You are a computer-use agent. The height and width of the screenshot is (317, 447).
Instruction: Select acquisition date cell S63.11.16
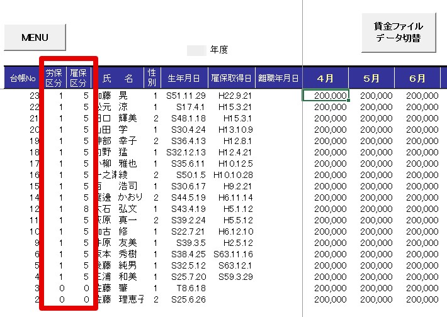pyautogui.click(x=233, y=254)
